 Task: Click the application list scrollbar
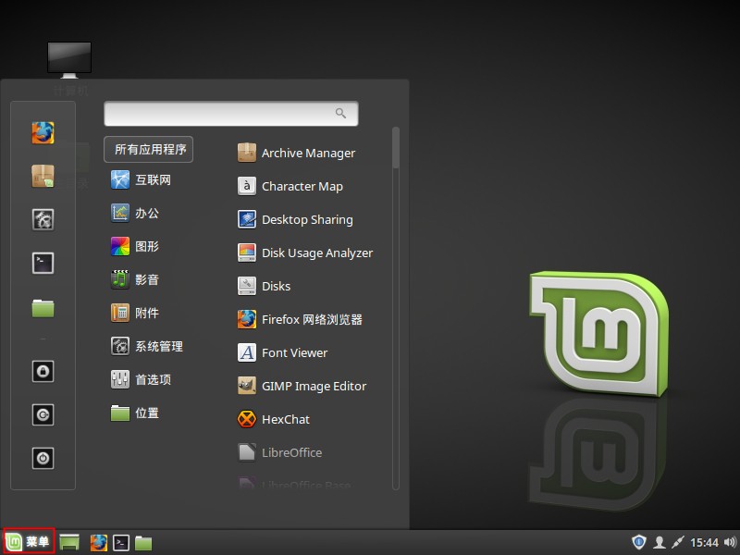click(x=396, y=150)
